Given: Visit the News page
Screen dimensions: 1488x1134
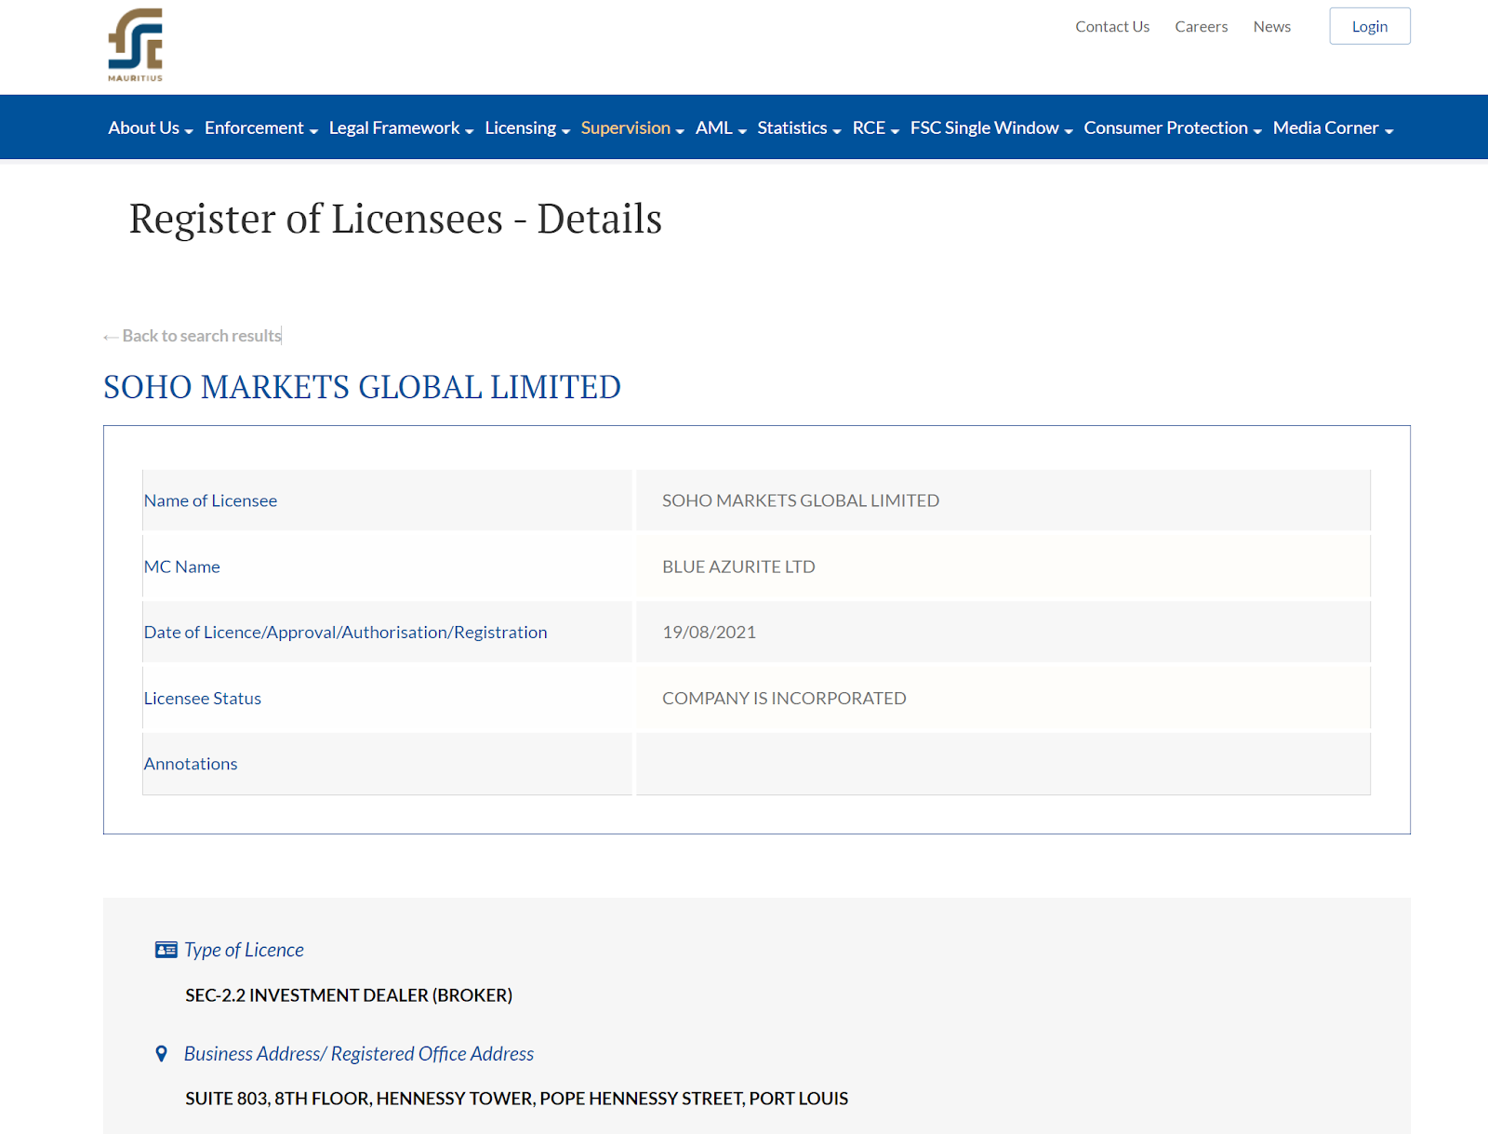Looking at the screenshot, I should click(1271, 27).
